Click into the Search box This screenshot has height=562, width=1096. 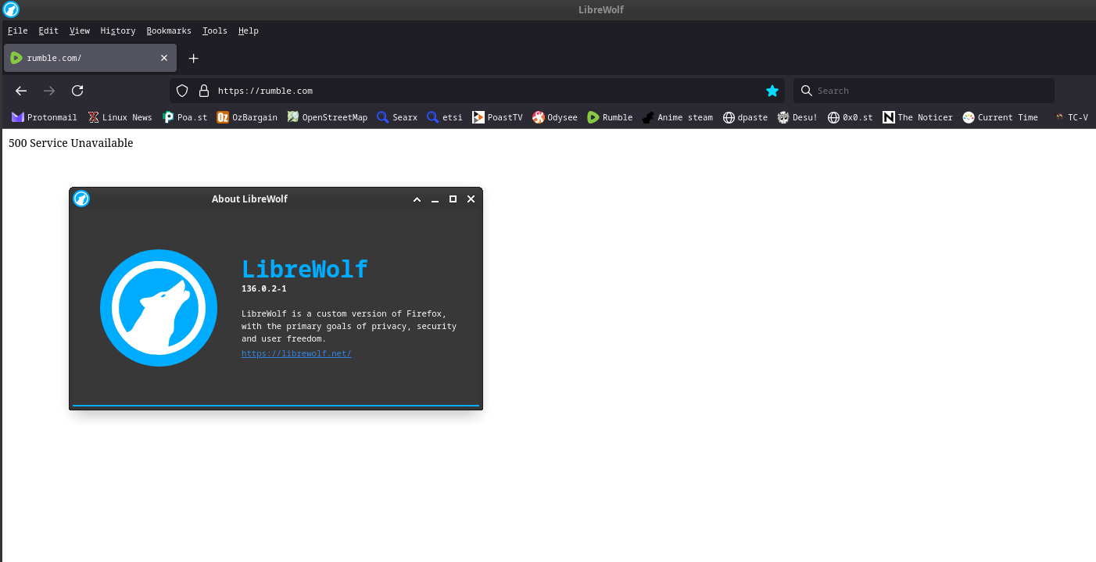coord(924,91)
